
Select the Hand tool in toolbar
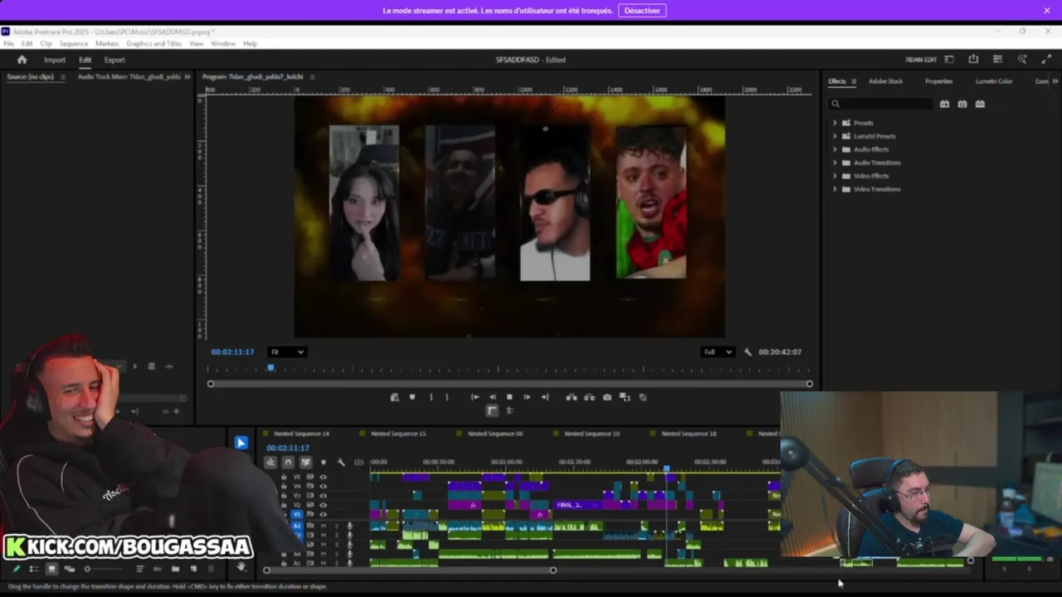(x=241, y=567)
